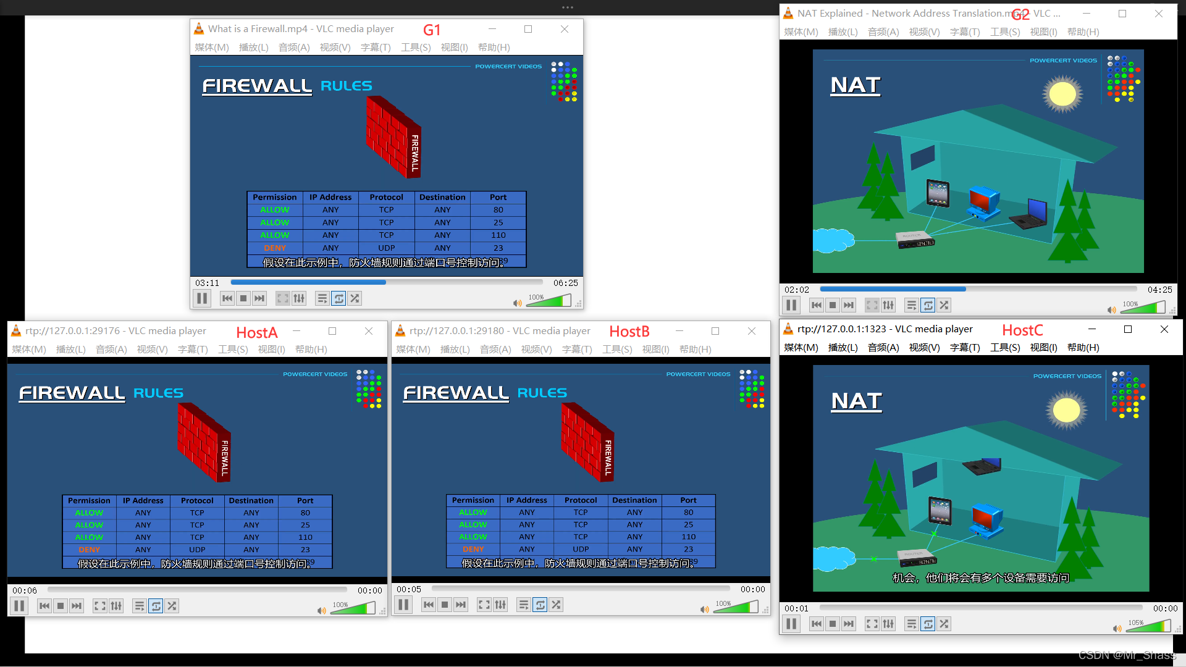
Task: Go to previous media in HostC player
Action: (x=817, y=624)
